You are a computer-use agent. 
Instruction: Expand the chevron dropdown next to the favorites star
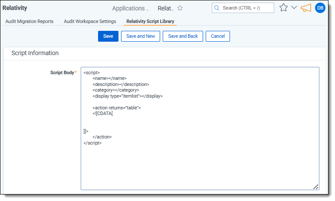[x=294, y=7]
